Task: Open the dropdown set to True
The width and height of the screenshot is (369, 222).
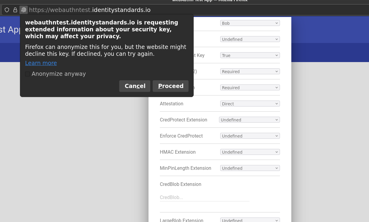Action: [x=250, y=55]
